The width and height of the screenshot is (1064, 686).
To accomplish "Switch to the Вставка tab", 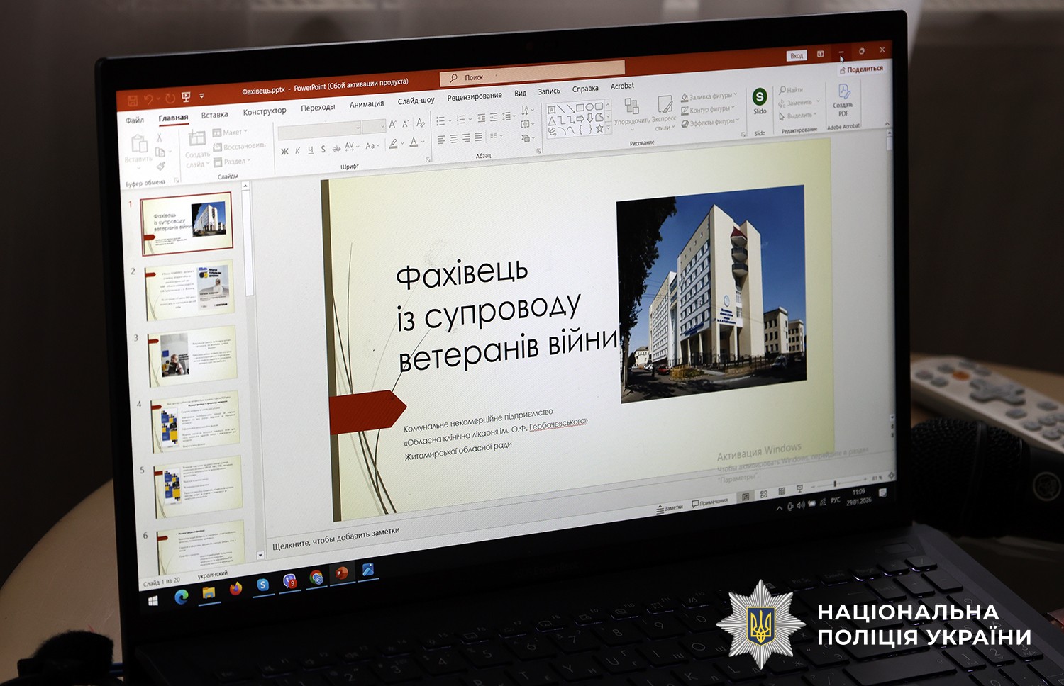I will (214, 115).
